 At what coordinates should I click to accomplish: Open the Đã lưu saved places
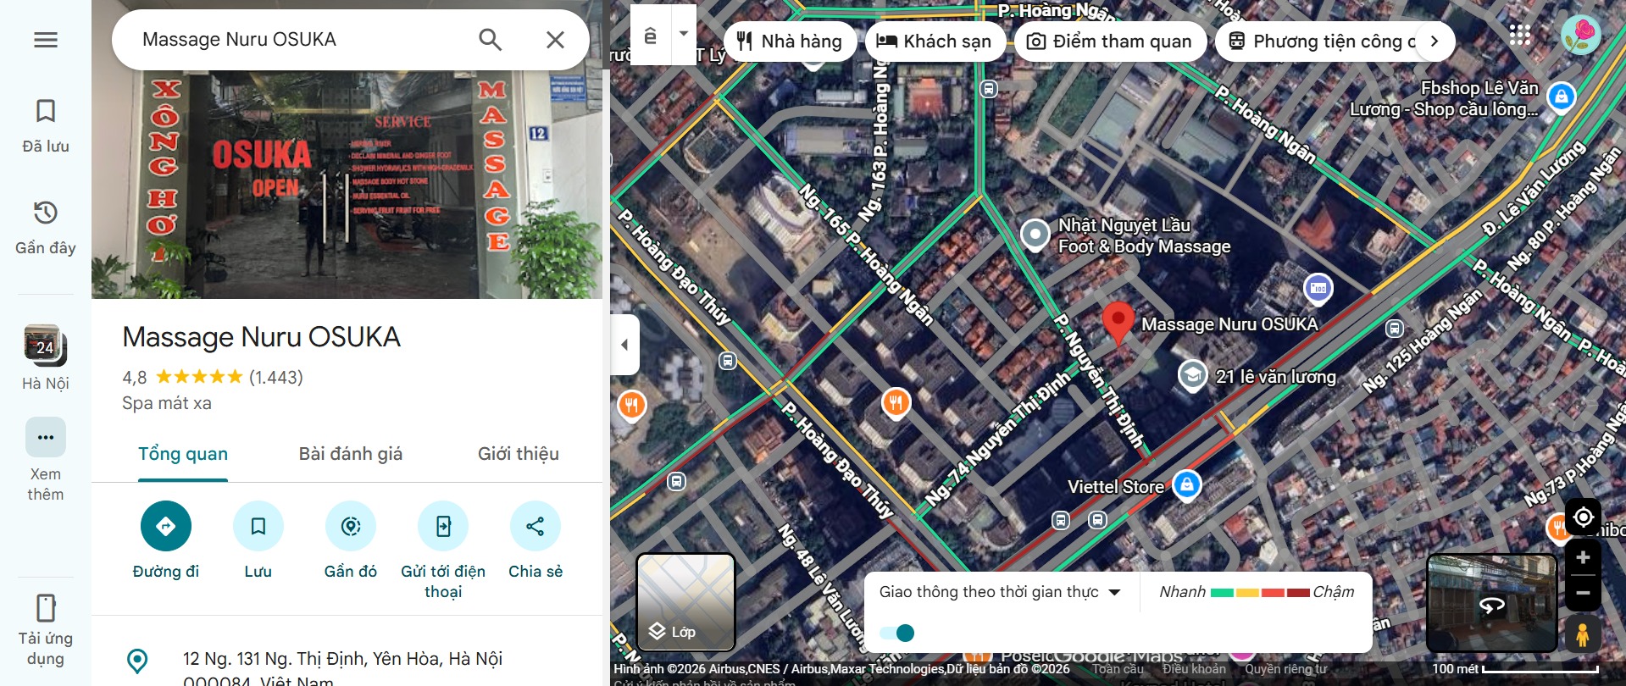pyautogui.click(x=46, y=126)
